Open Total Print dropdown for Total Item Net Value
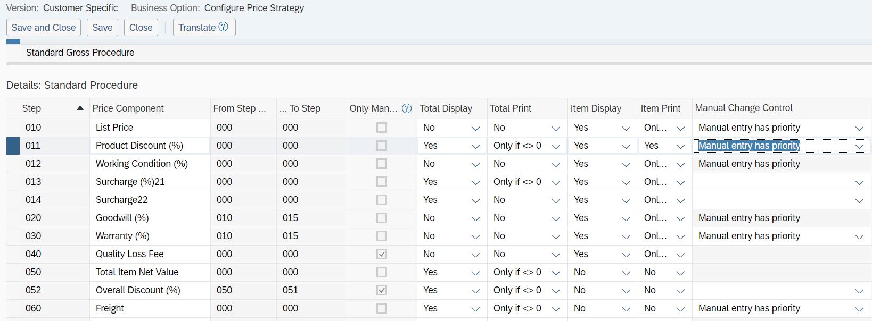This screenshot has height=321, width=872. tap(556, 273)
